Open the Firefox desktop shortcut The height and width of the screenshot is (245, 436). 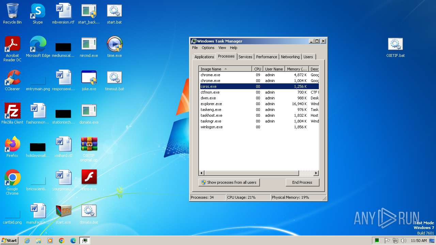point(12,147)
